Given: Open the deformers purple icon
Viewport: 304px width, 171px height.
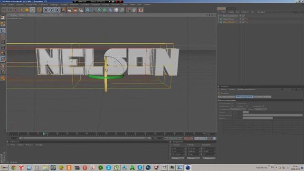Looking at the screenshot, I should (110, 9).
